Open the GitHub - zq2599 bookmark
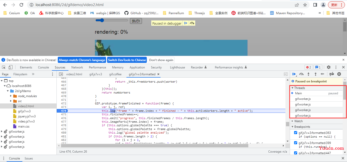The image size is (347, 162). (x=141, y=13)
